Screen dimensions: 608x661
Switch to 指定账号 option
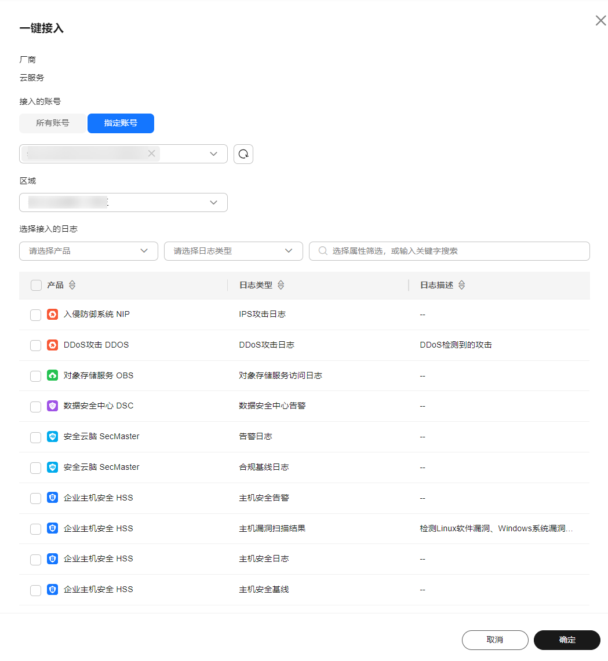(x=121, y=123)
